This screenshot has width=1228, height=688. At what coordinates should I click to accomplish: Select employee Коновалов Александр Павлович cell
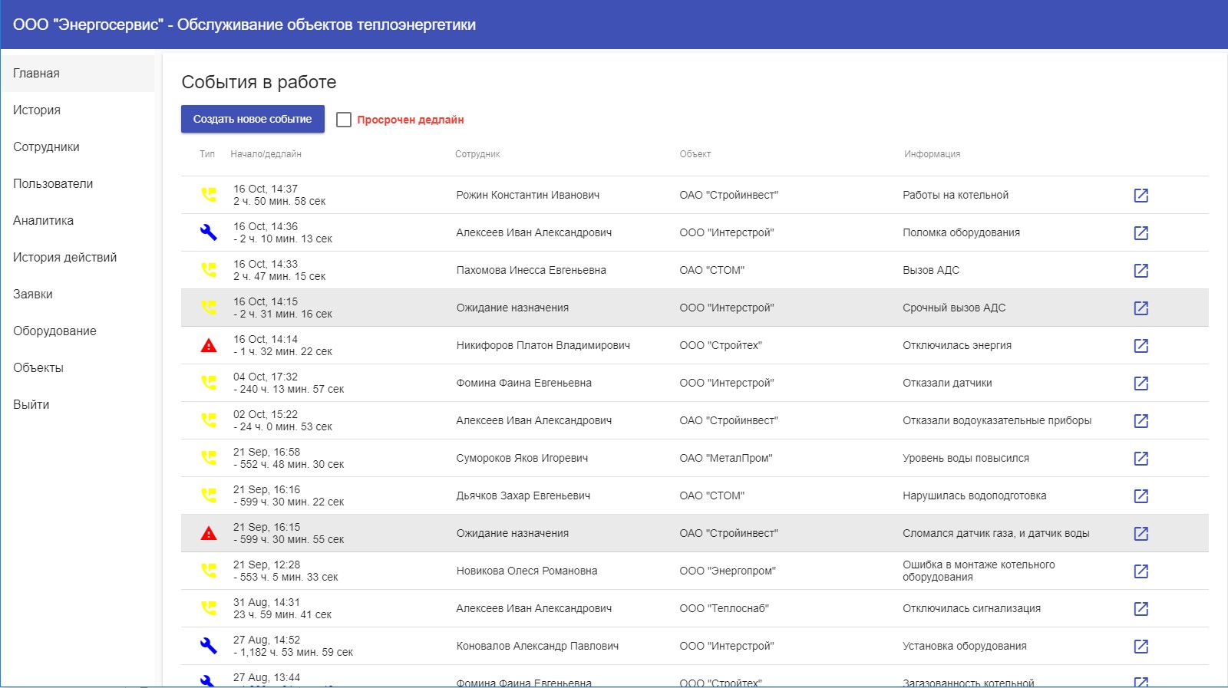pyautogui.click(x=537, y=647)
